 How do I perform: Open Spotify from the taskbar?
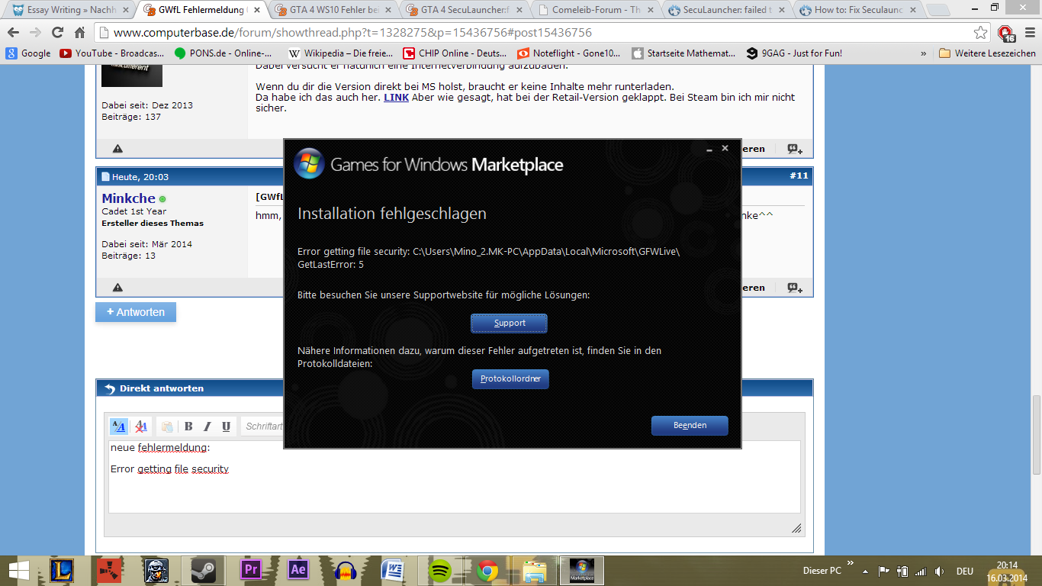point(440,571)
